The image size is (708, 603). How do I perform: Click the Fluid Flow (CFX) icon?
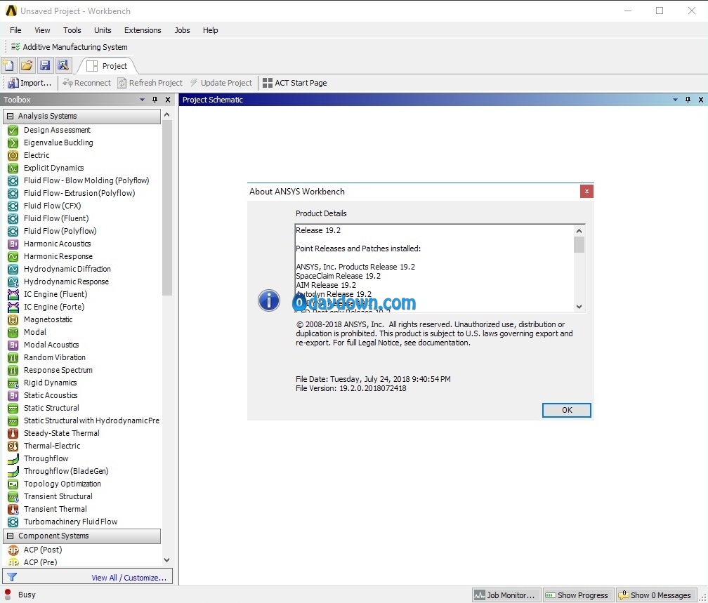pyautogui.click(x=13, y=206)
